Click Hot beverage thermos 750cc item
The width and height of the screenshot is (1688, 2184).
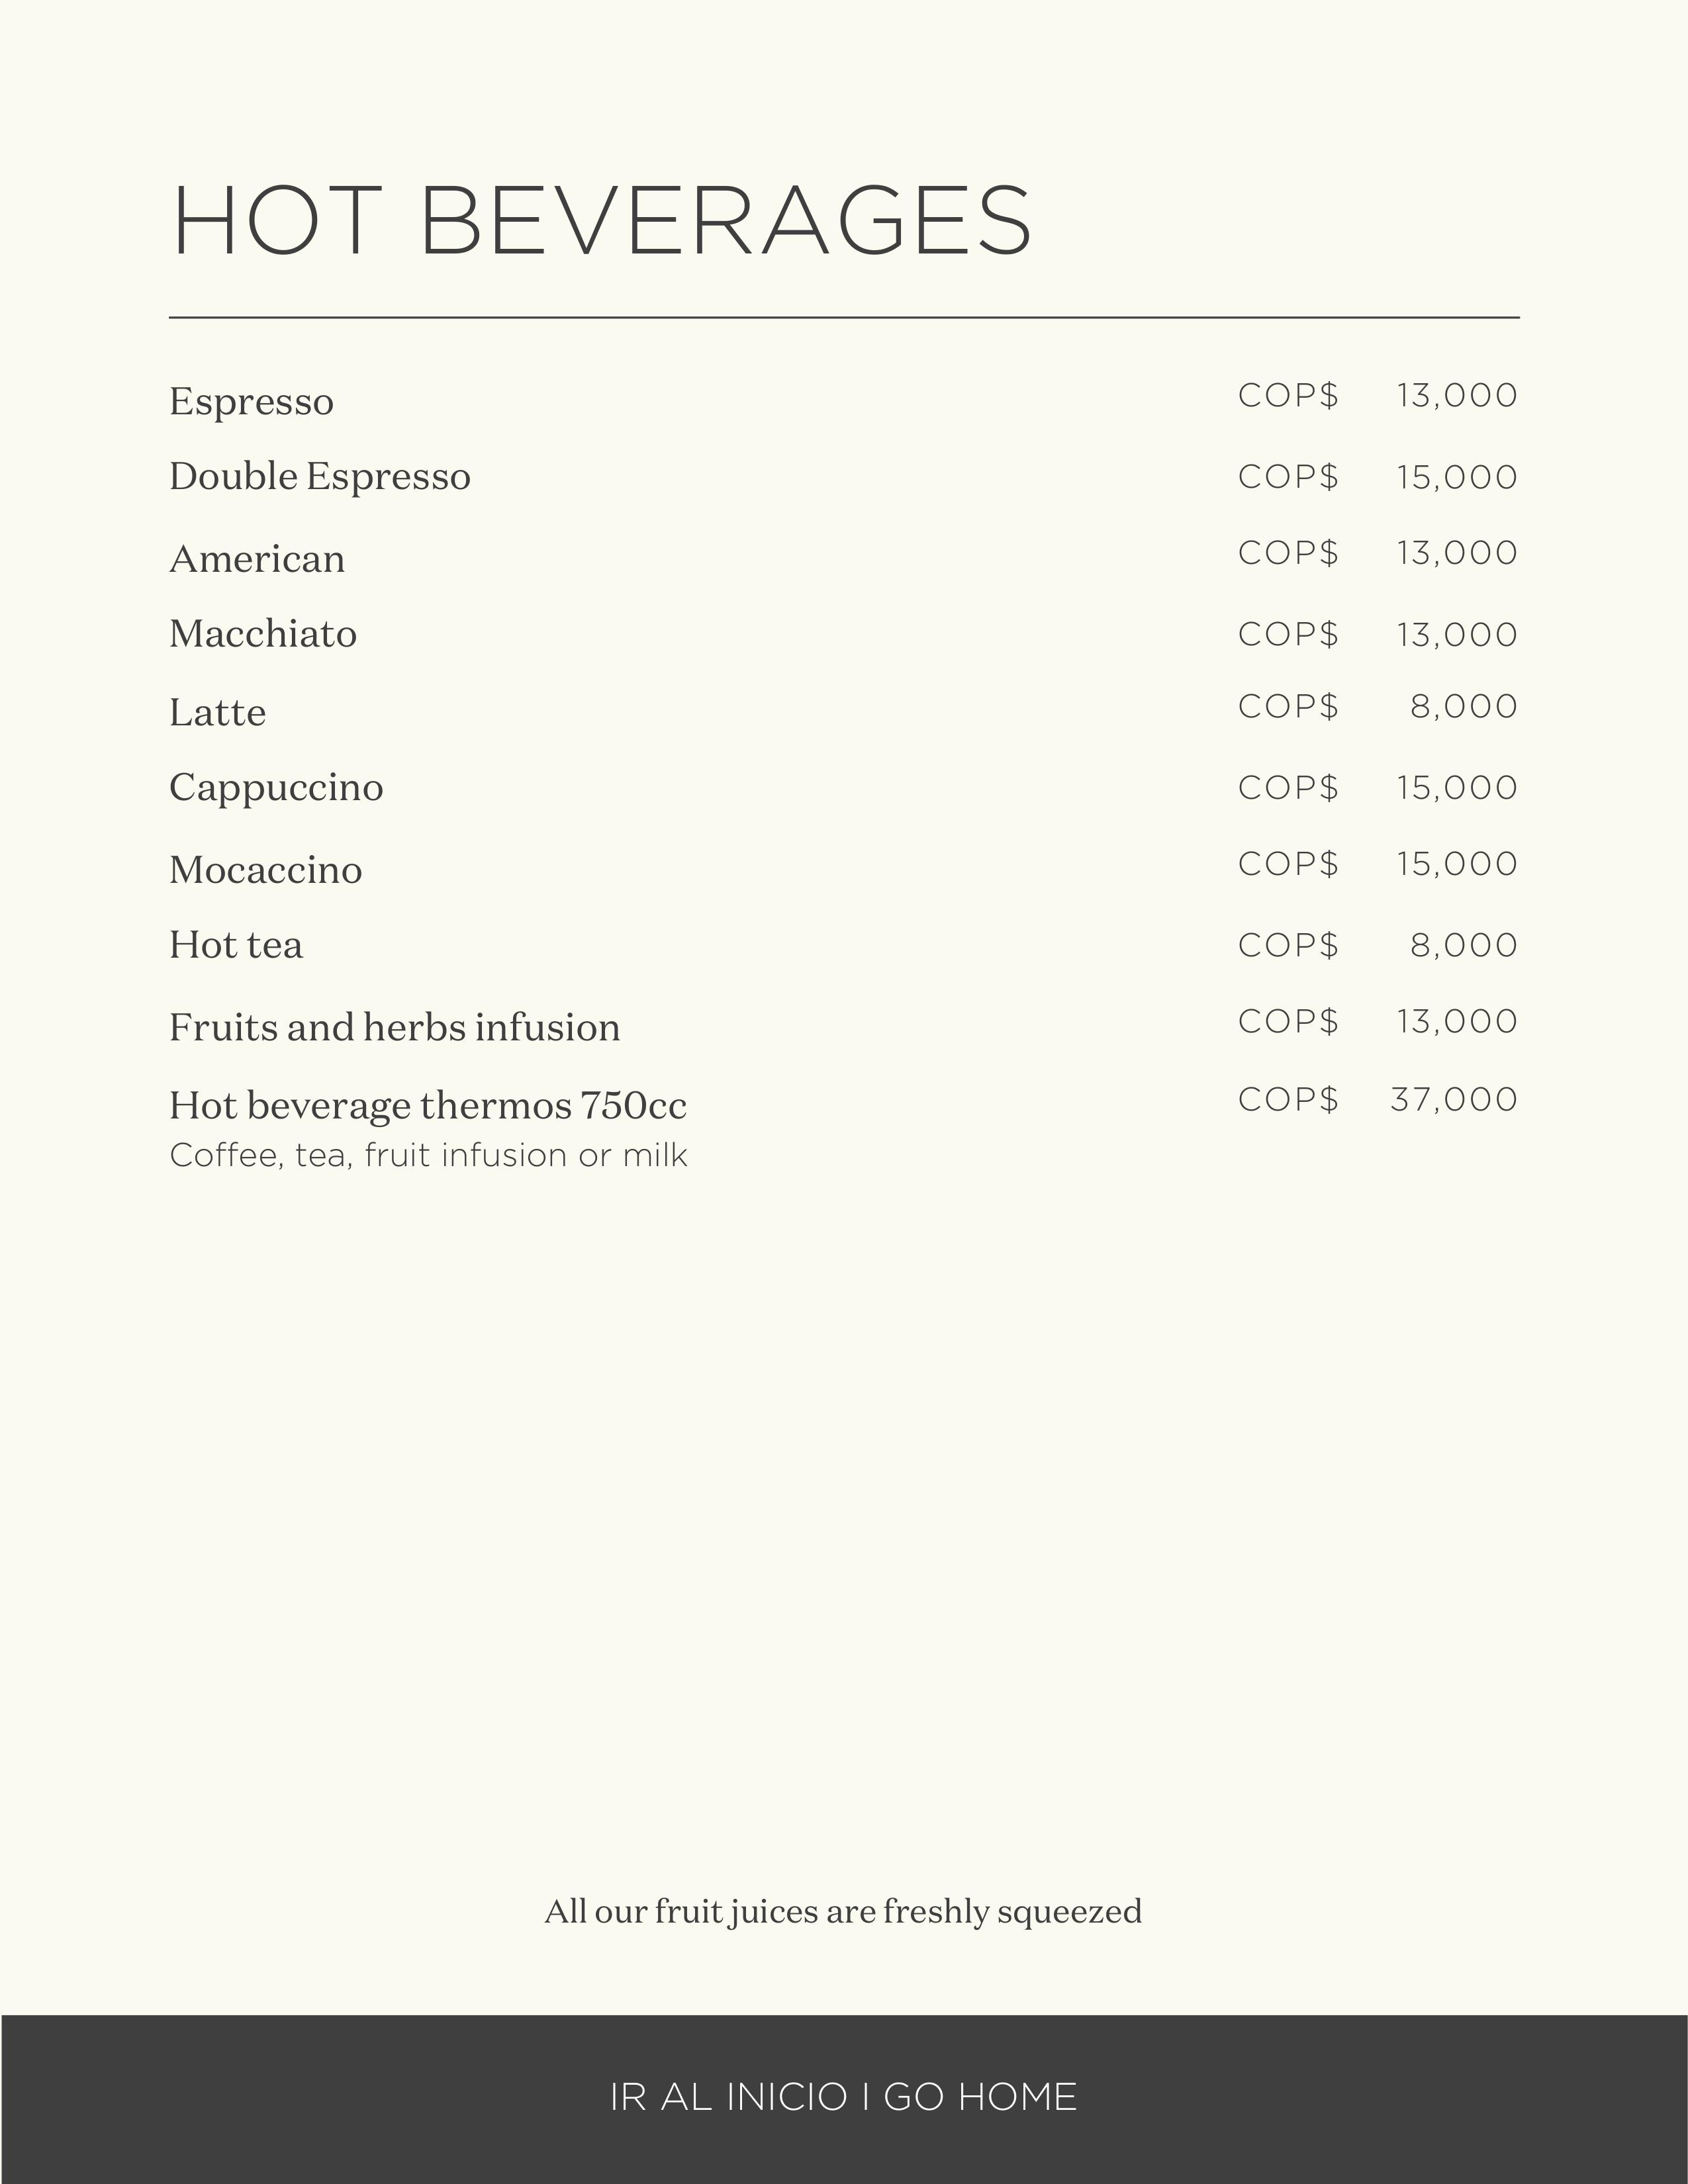(427, 1106)
